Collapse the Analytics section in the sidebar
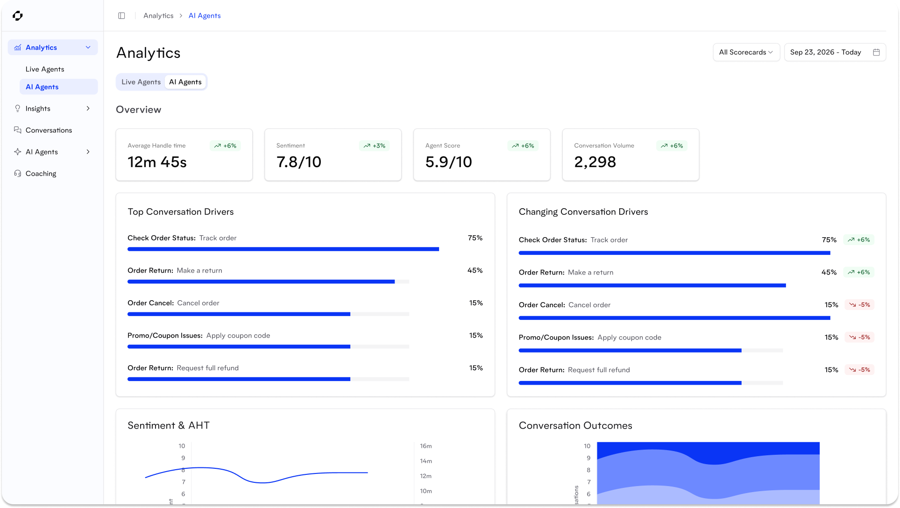The image size is (900, 508). (88, 47)
